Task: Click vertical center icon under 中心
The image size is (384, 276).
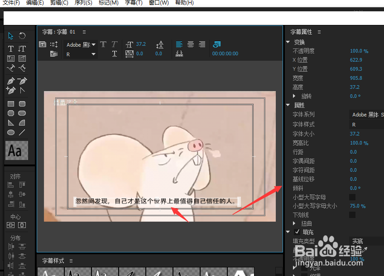Action: [x=22, y=225]
